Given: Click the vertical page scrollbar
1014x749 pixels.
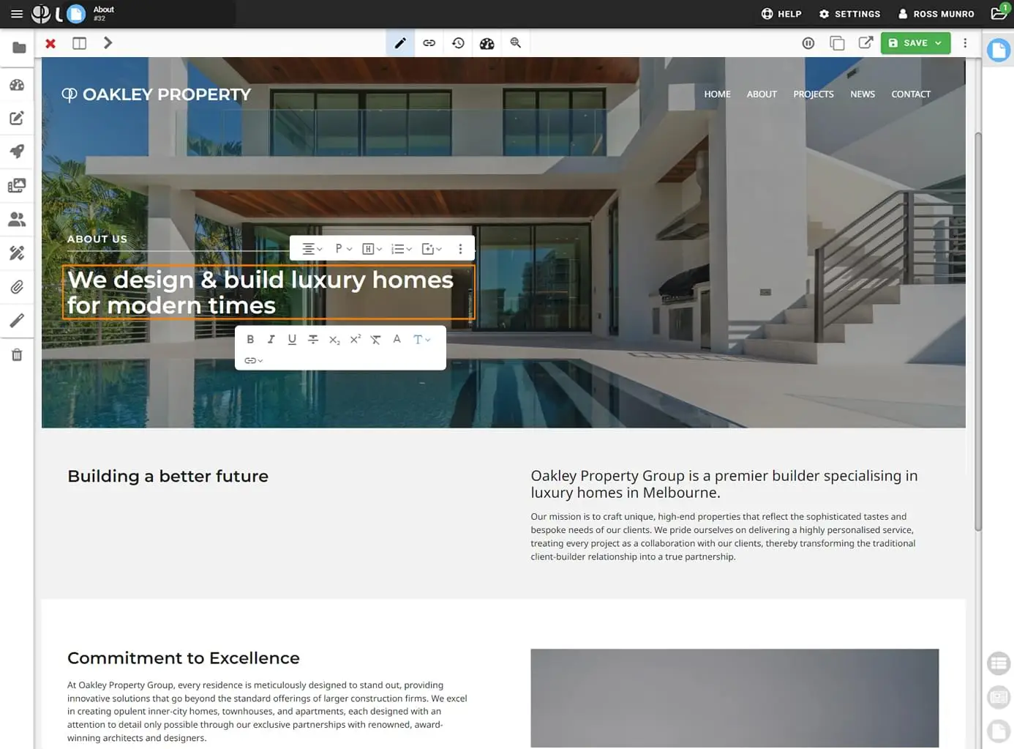Looking at the screenshot, I should tap(977, 331).
